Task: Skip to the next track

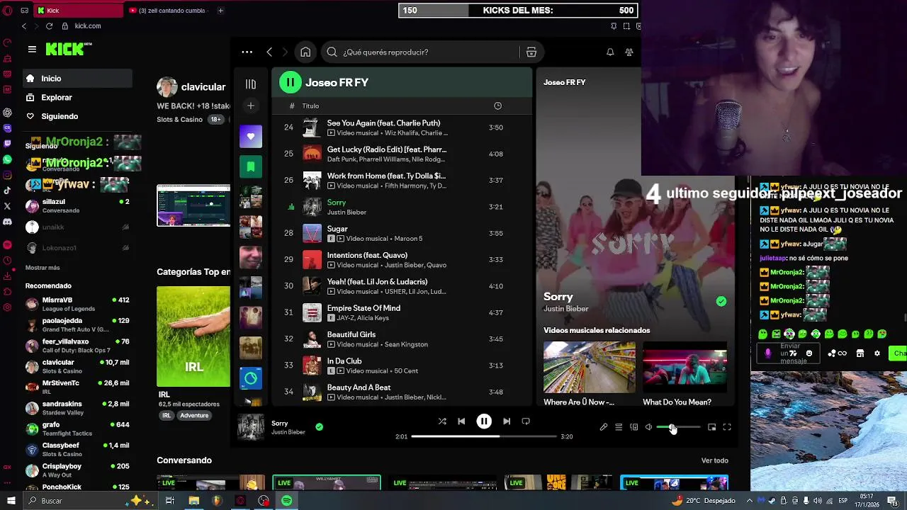Action: coord(507,421)
